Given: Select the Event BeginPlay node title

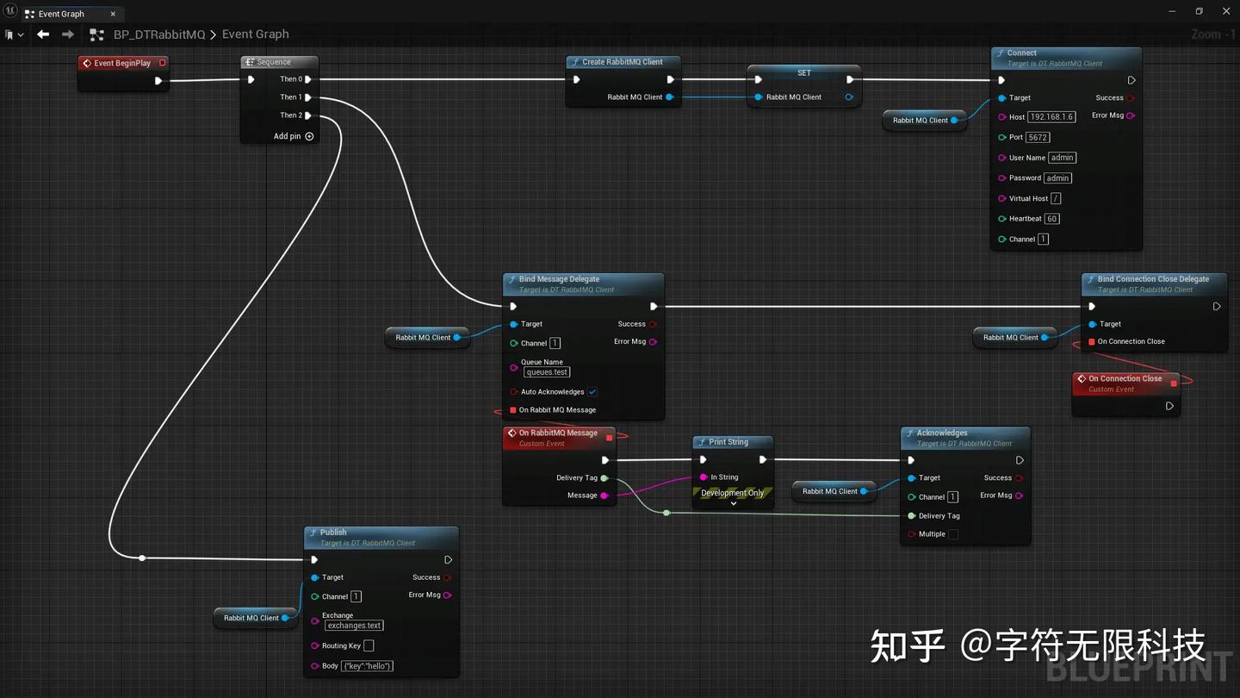Looking at the screenshot, I should pyautogui.click(x=122, y=63).
